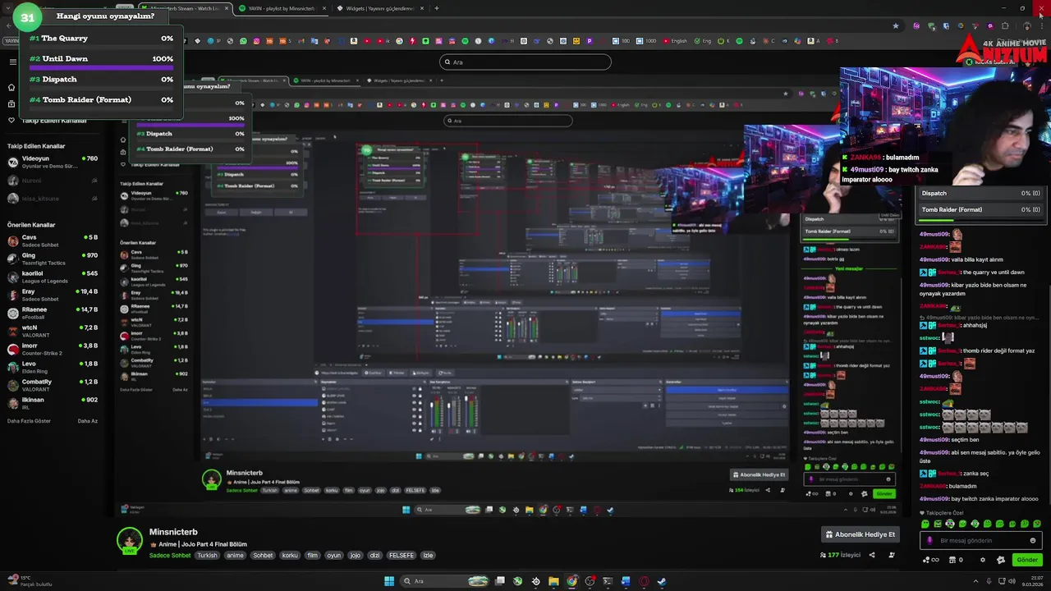Click the share icon beside viewer count
The height and width of the screenshot is (591, 1051).
click(872, 555)
